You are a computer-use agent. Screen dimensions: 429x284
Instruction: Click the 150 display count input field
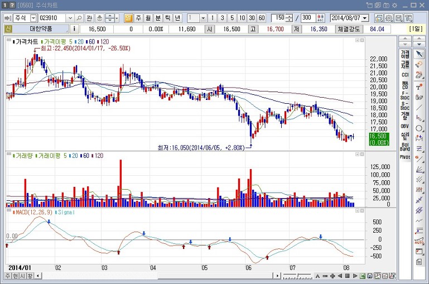coord(278,18)
